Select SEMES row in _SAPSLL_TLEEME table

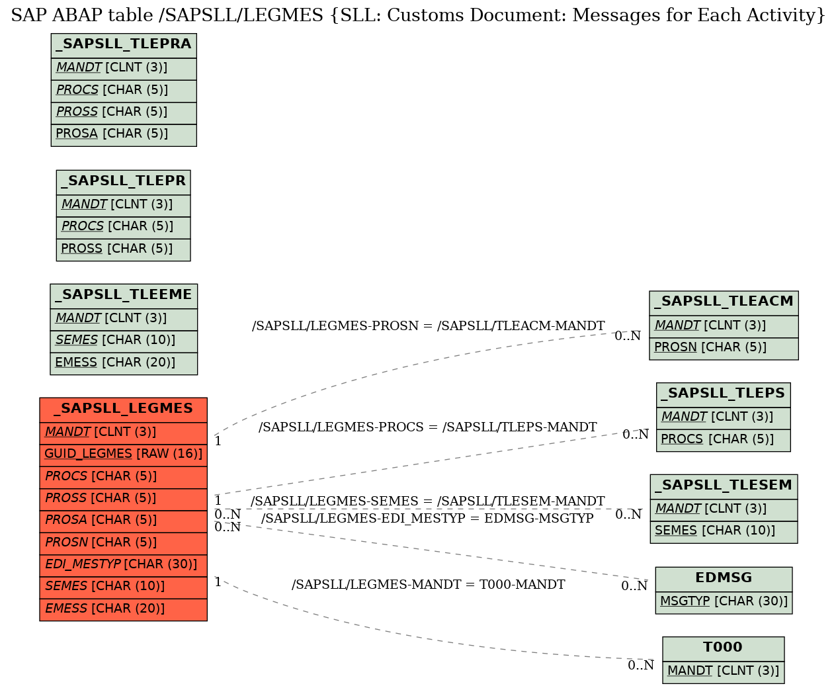coord(124,341)
